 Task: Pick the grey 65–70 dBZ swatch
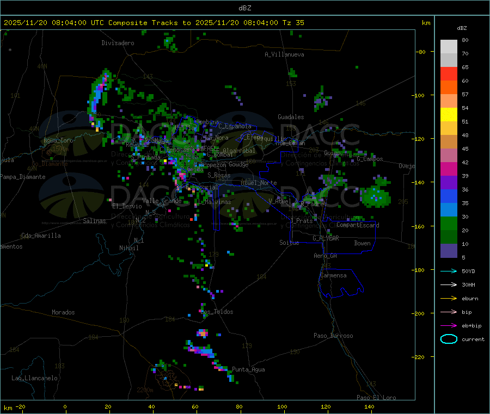[449, 60]
